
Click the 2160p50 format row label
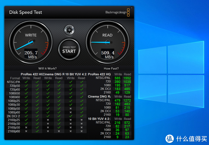[x=14, y=128]
